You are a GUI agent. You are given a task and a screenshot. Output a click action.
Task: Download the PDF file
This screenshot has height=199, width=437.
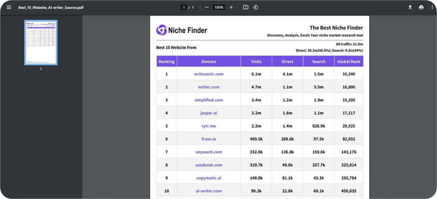click(410, 7)
